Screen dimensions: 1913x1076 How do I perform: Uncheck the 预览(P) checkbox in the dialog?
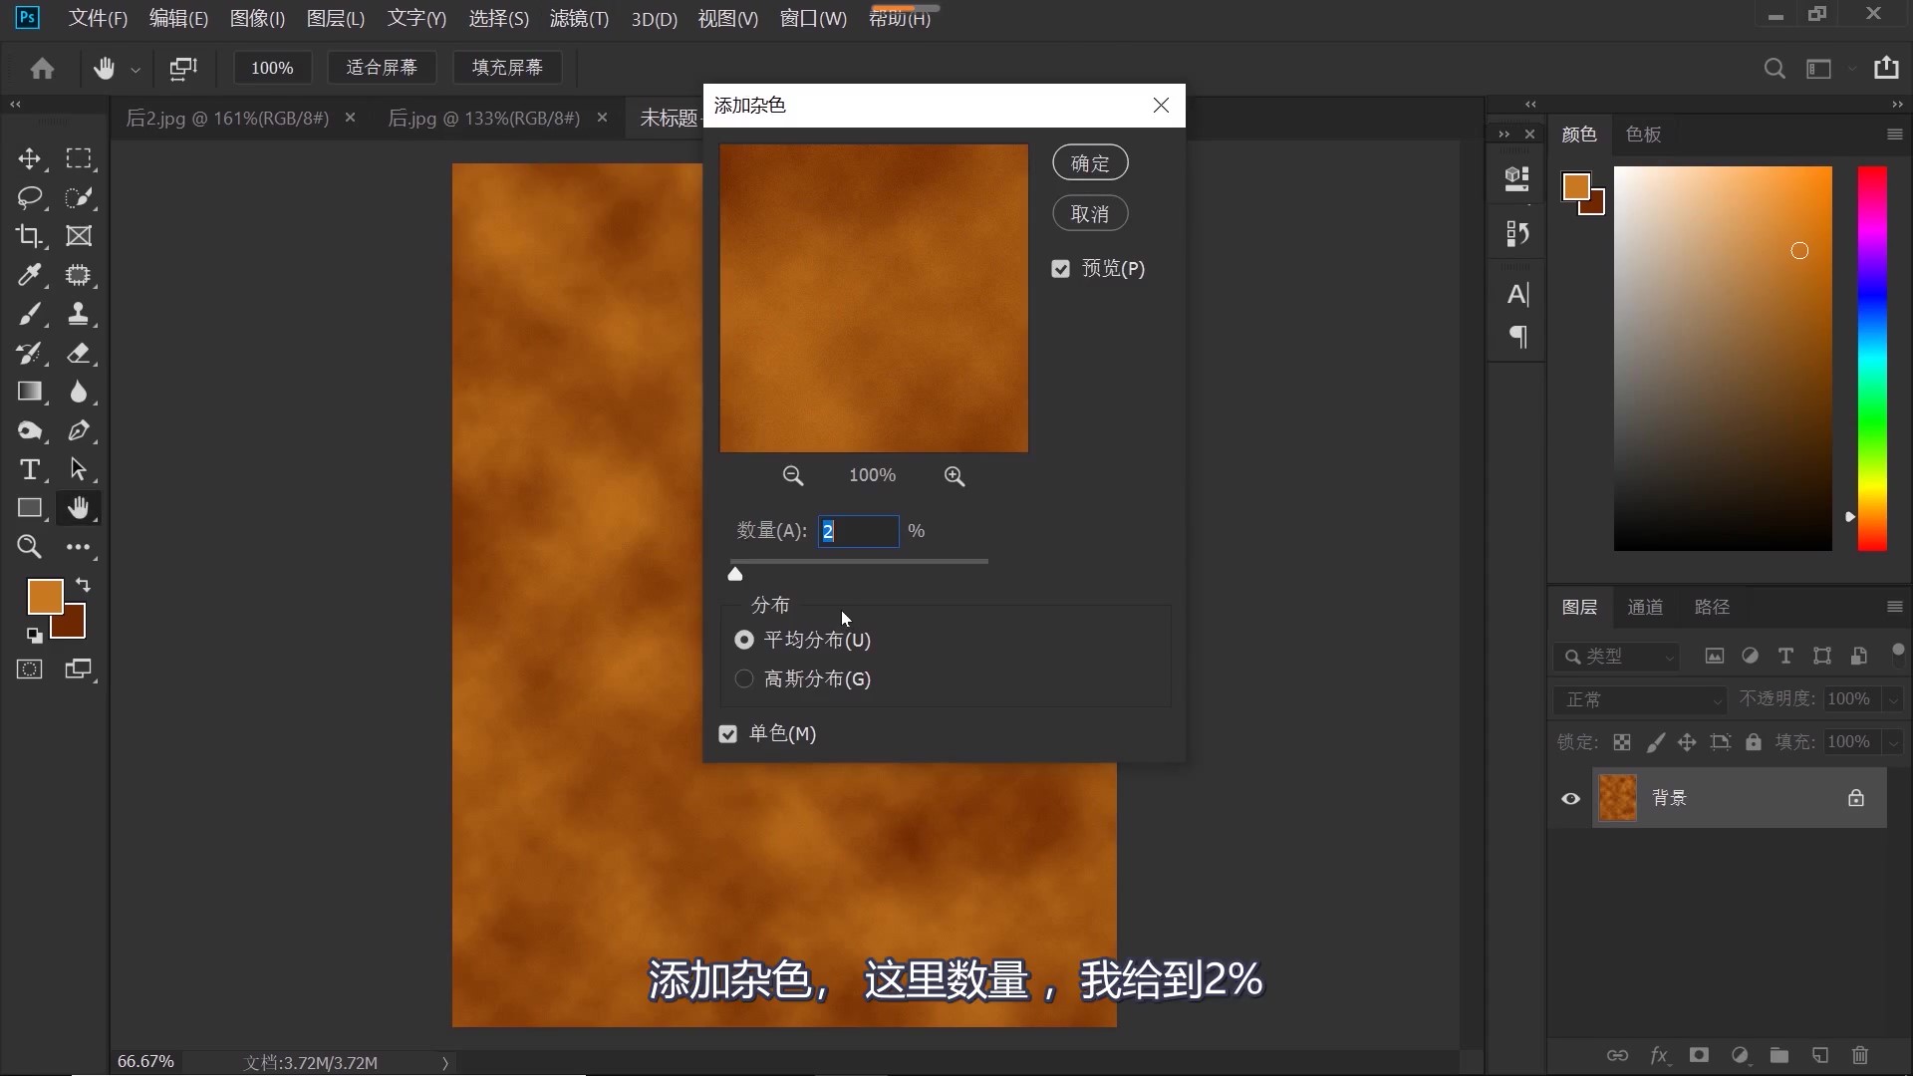point(1059,268)
